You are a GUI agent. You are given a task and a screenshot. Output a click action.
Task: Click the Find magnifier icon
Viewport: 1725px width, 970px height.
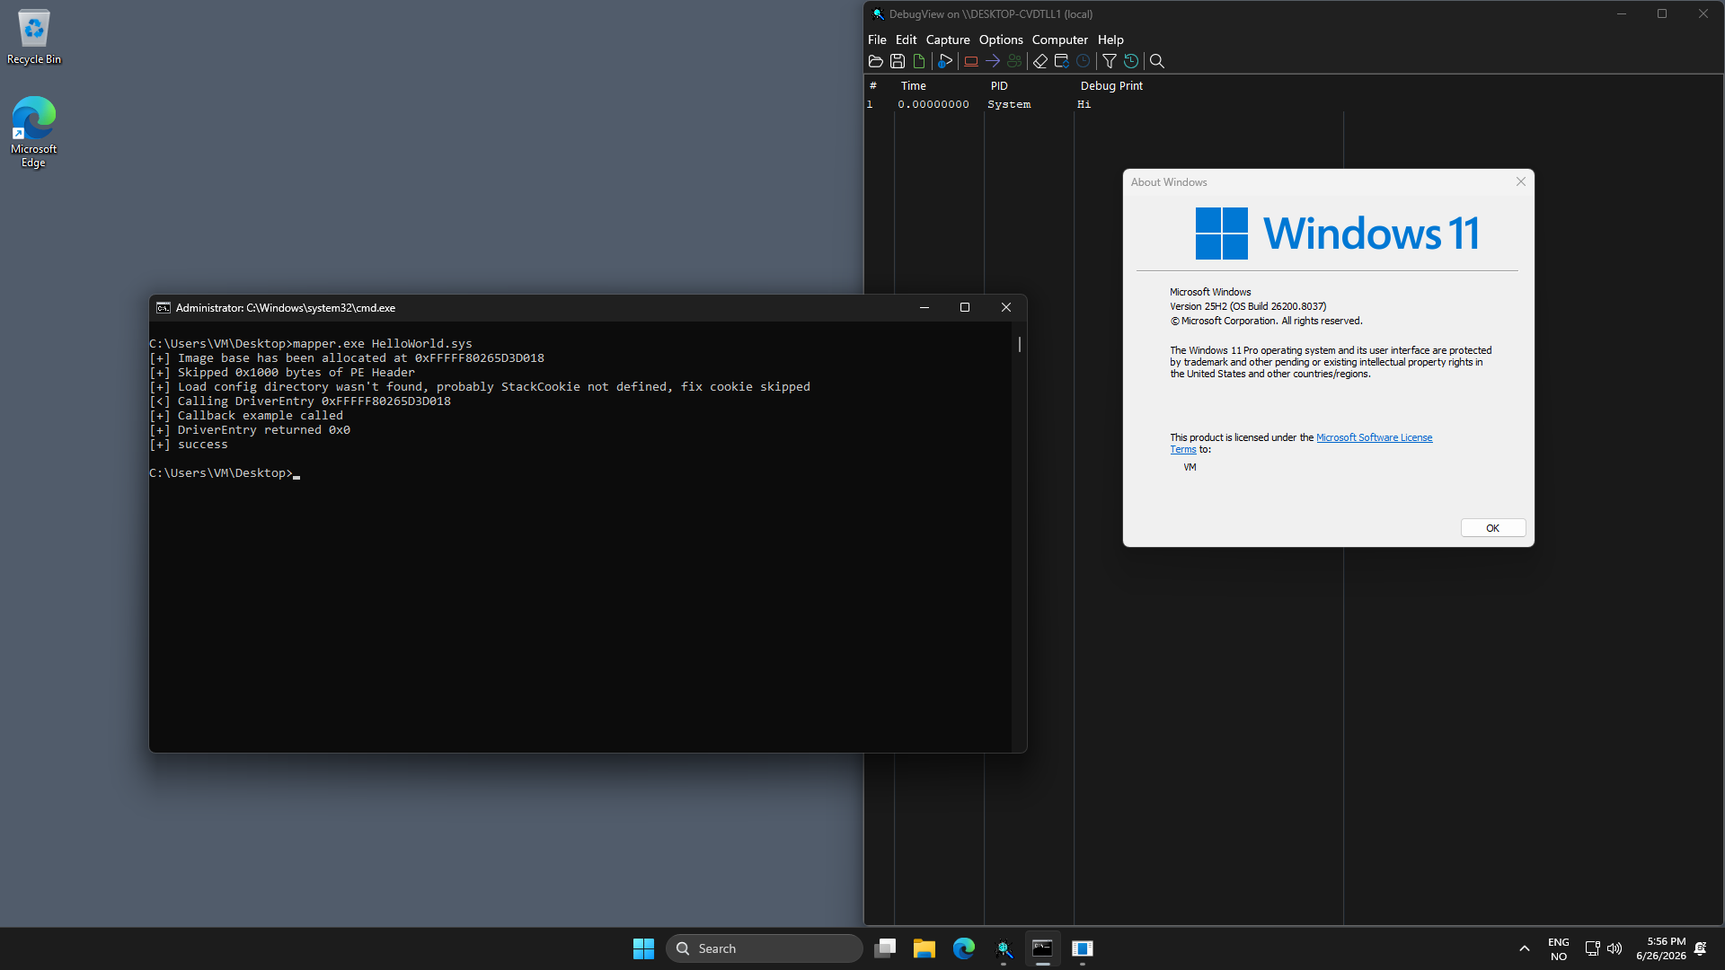coord(1157,61)
